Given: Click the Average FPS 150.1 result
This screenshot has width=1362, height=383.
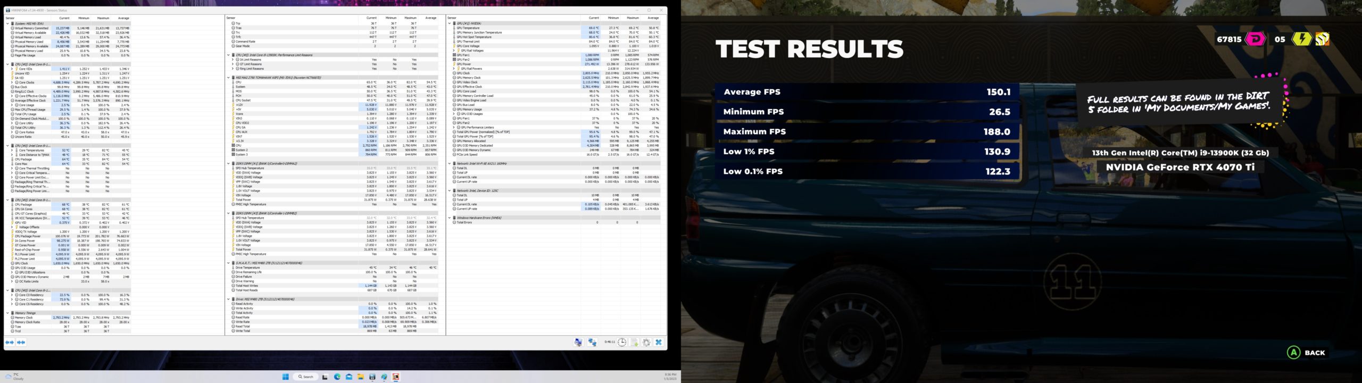Looking at the screenshot, I should (867, 92).
